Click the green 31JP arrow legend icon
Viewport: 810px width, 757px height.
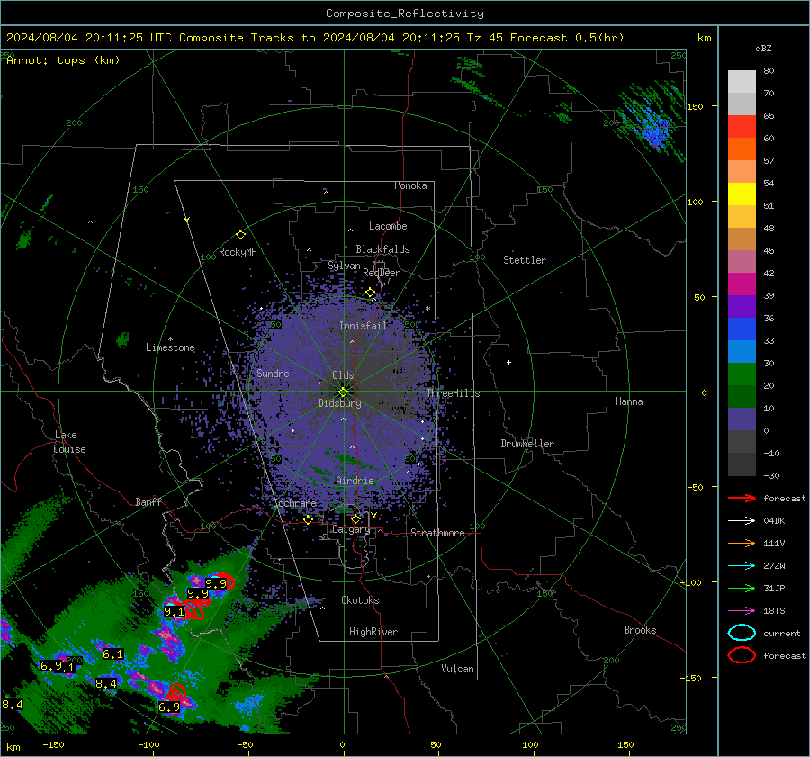pos(742,588)
